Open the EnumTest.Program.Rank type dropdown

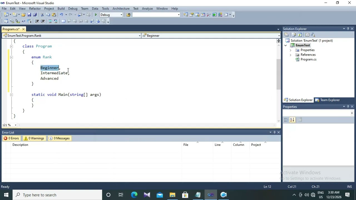tap(140, 36)
